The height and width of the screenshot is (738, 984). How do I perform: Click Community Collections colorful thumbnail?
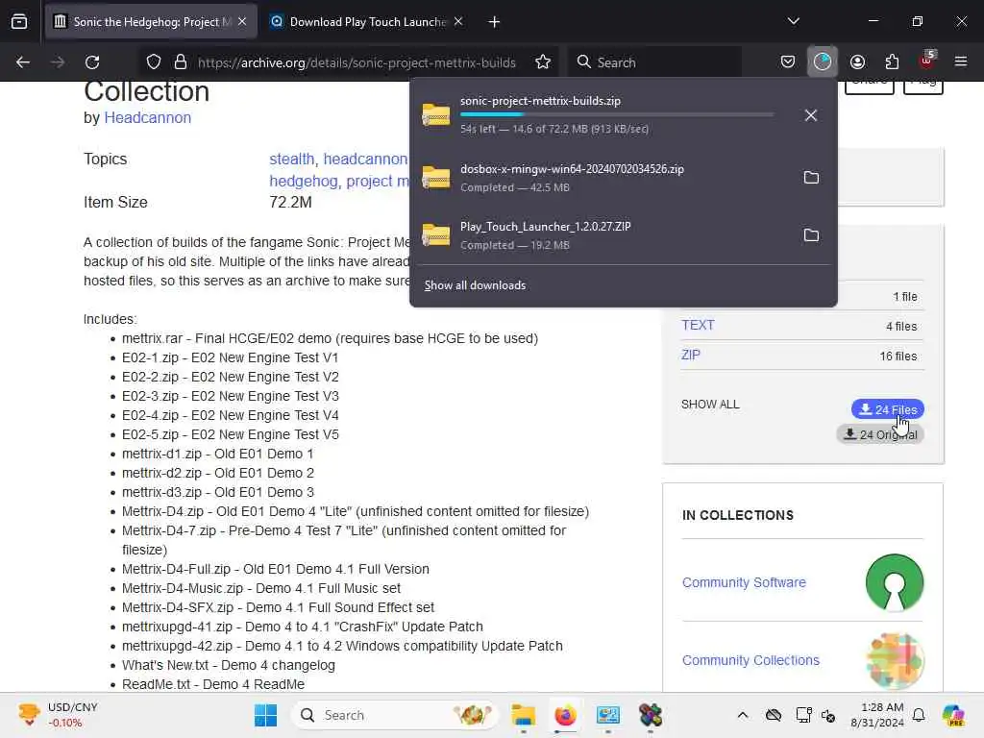pos(895,660)
